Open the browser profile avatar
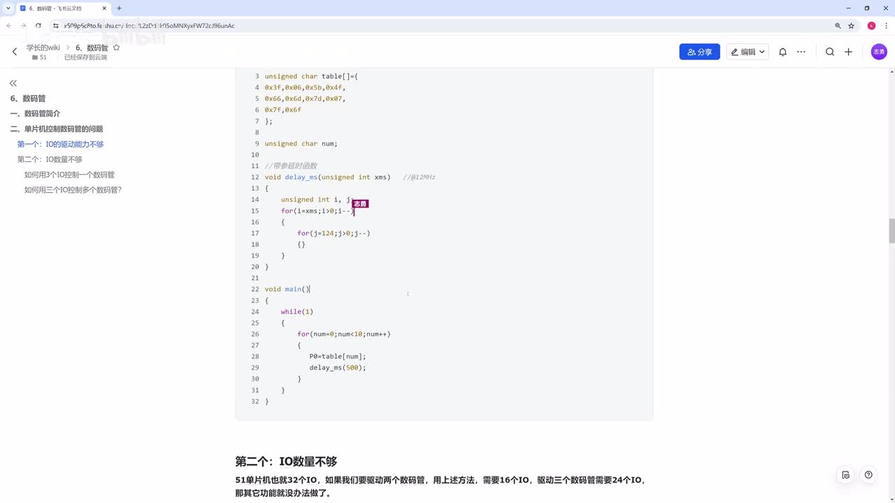The height and width of the screenshot is (503, 895). (871, 26)
